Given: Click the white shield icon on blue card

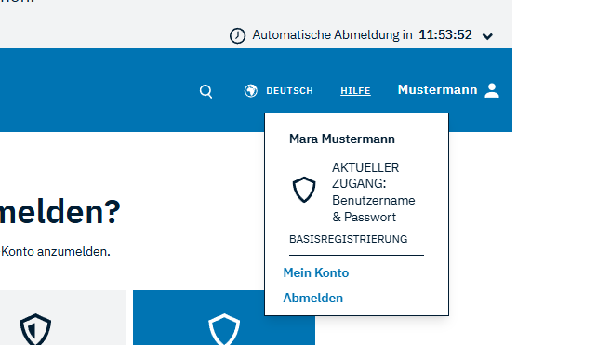Looking at the screenshot, I should (x=224, y=329).
